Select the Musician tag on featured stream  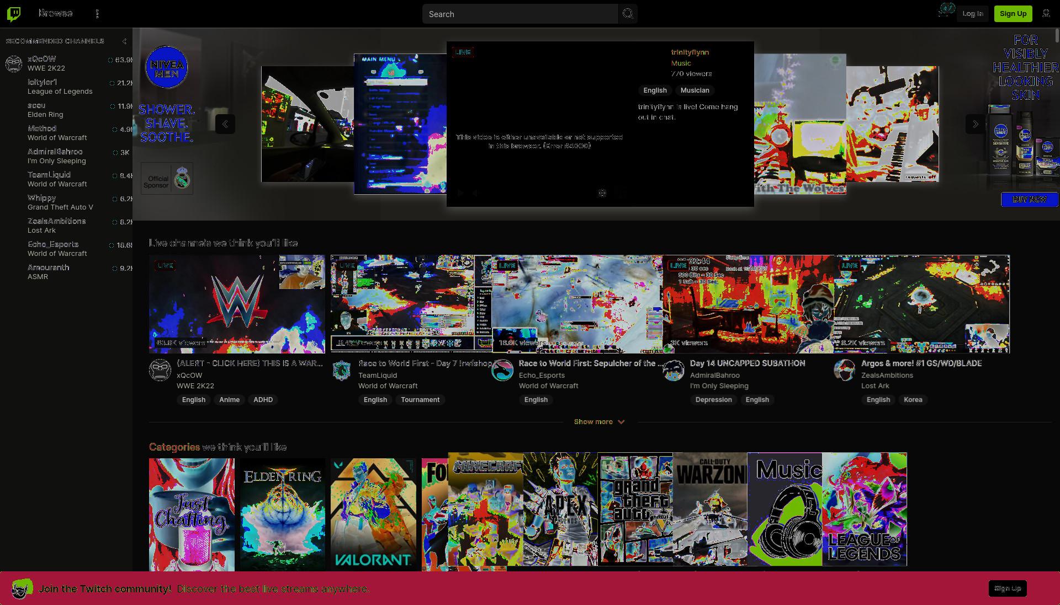[695, 90]
